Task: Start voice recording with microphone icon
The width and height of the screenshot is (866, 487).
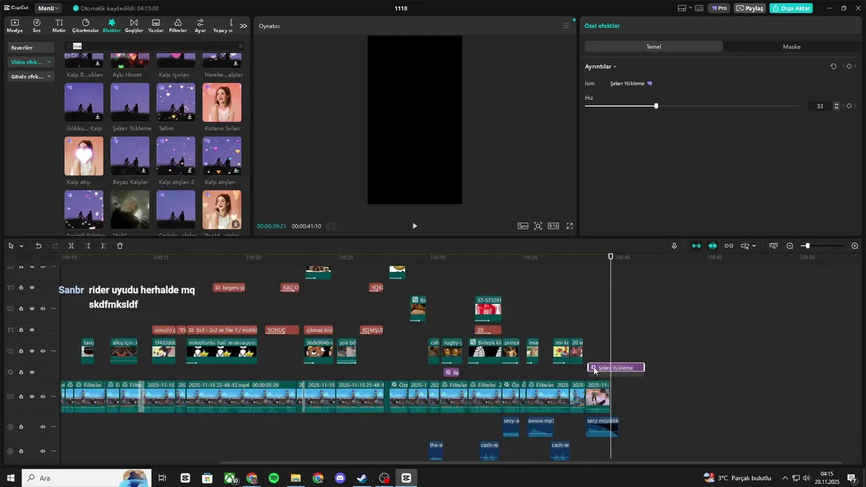Action: coord(674,246)
